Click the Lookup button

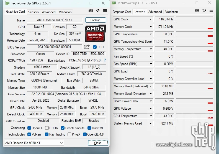96,20
